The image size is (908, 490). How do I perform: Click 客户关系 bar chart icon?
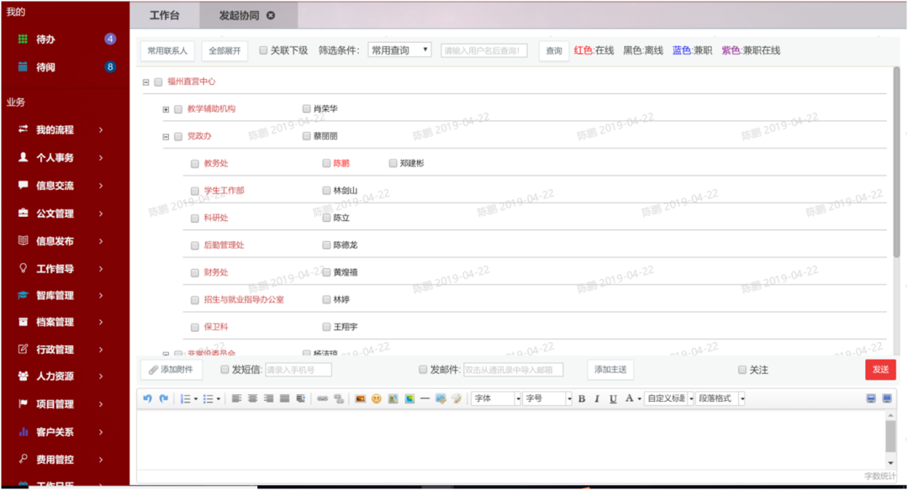[24, 431]
